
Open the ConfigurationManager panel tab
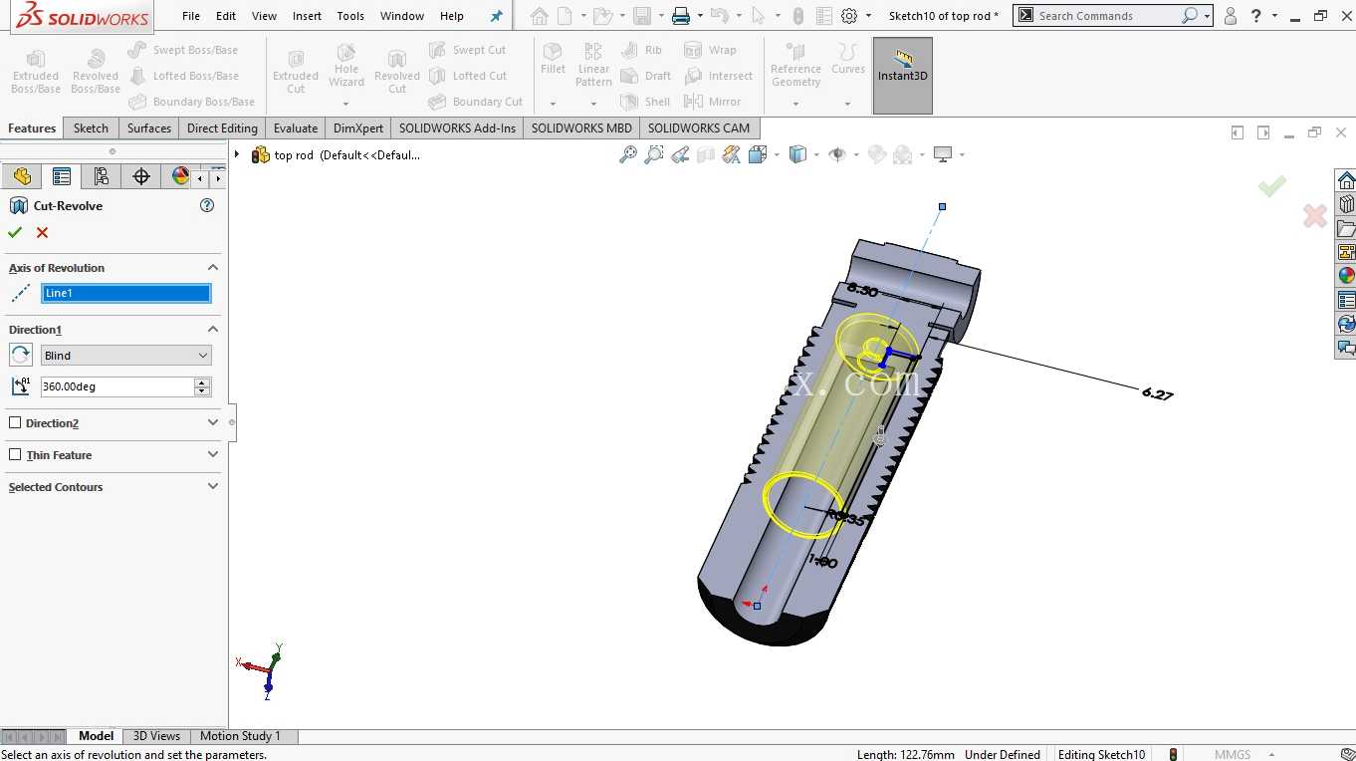101,176
